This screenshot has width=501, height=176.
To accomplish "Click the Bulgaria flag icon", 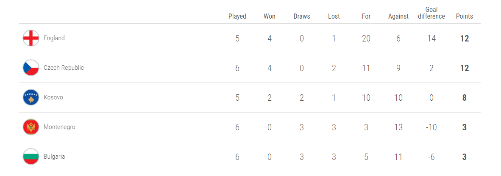I will coord(31,157).
